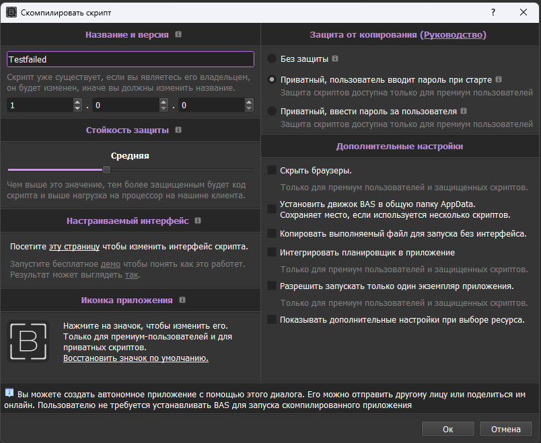Click info icon after пароль при старте option
541x443 pixels.
click(499, 79)
